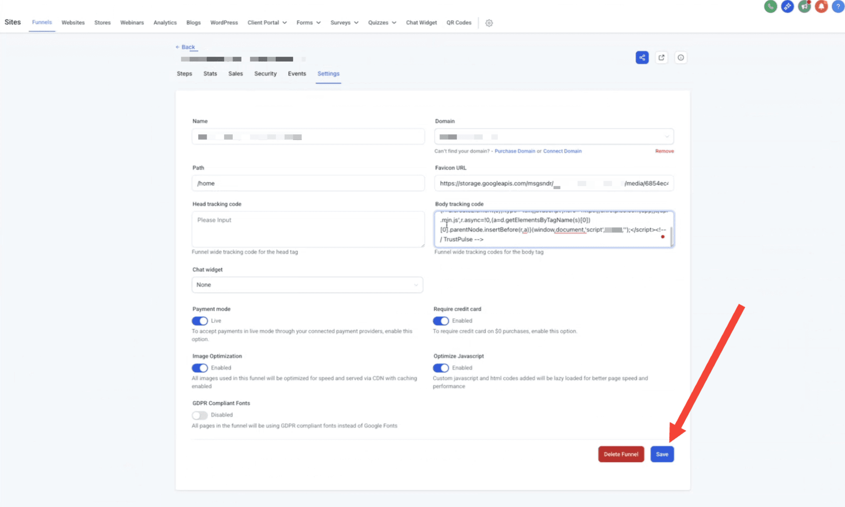
Task: Switch to the Steps tab
Action: (x=184, y=74)
